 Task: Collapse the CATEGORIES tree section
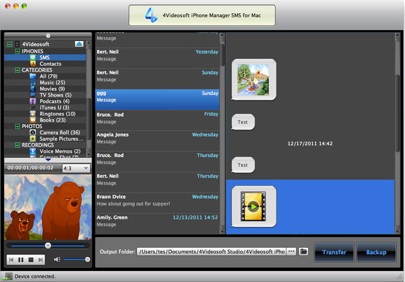[17, 70]
